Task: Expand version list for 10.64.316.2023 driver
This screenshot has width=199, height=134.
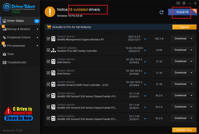Action: pos(145,51)
